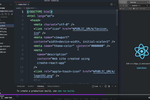
Task: Open the :5000 bookmark
Action: click(x=136, y=9)
